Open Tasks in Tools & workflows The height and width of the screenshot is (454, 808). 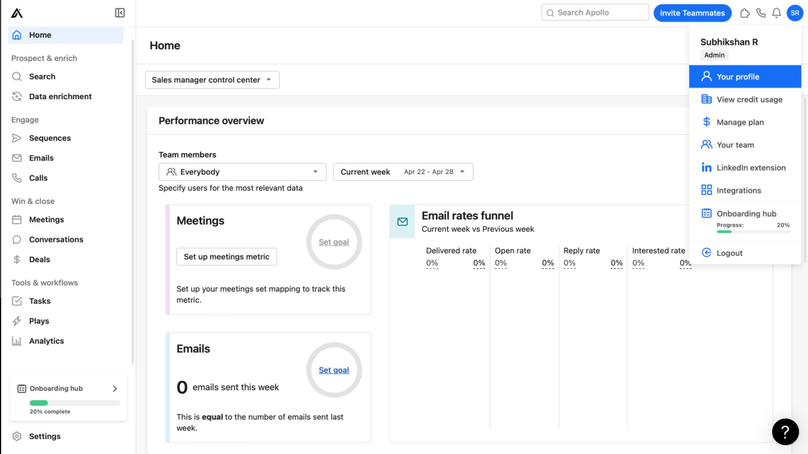coord(40,301)
